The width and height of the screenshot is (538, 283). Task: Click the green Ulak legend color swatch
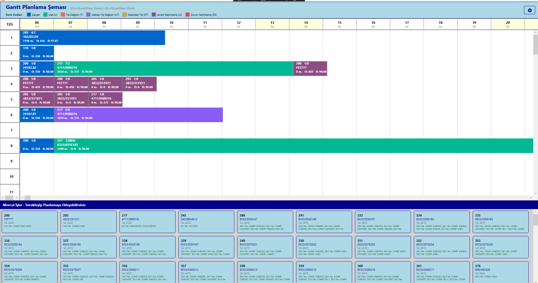pos(45,15)
